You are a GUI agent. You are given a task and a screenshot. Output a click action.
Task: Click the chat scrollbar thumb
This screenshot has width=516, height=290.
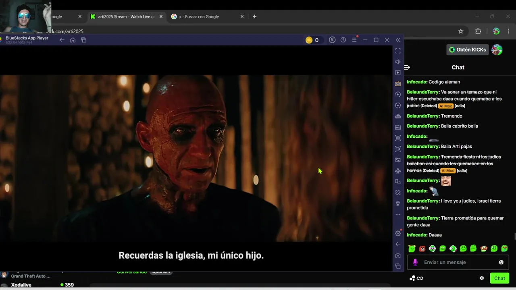514,236
